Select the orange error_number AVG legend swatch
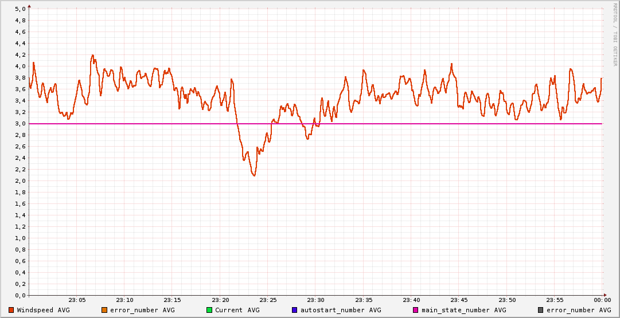The width and height of the screenshot is (620, 318). [104, 310]
